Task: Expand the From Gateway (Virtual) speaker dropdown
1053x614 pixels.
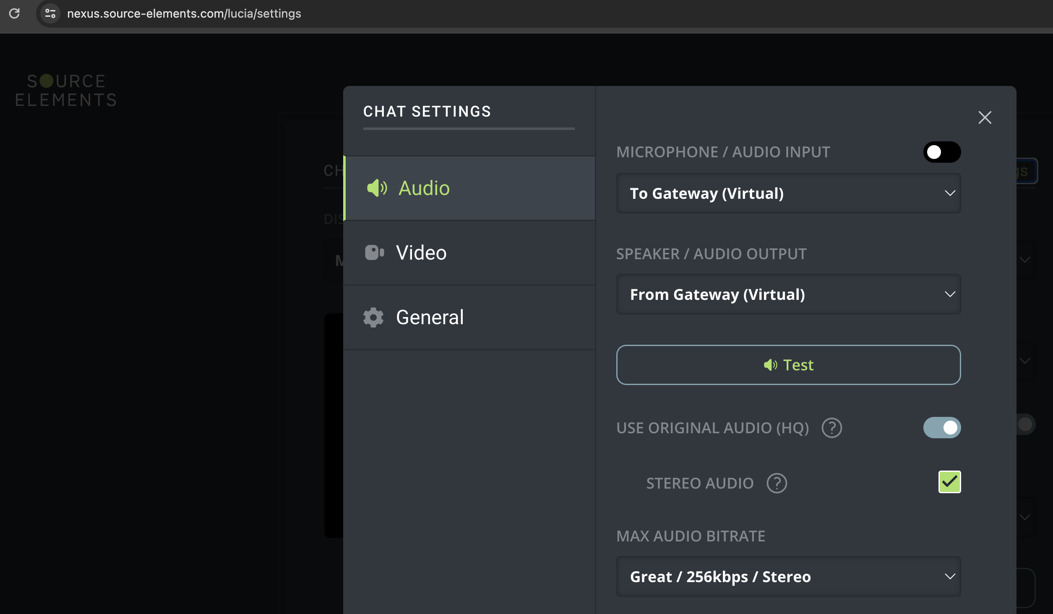Action: pos(788,294)
